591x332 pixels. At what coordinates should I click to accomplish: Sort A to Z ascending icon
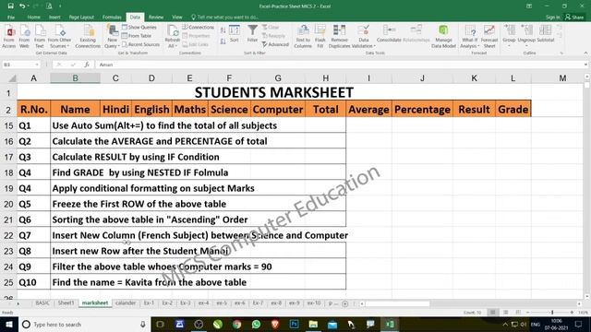click(223, 30)
